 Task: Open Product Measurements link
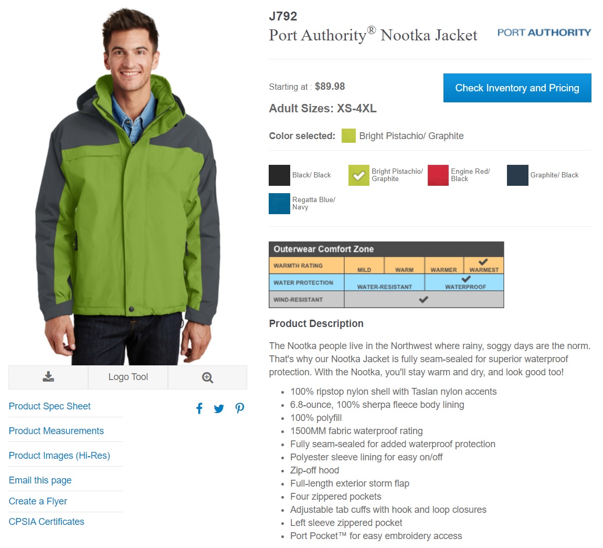click(x=56, y=431)
